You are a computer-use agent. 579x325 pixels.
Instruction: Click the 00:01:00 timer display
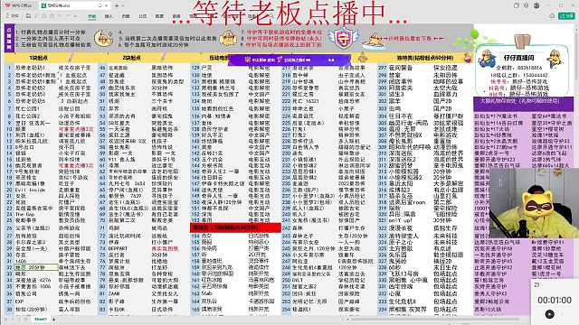coord(555,300)
